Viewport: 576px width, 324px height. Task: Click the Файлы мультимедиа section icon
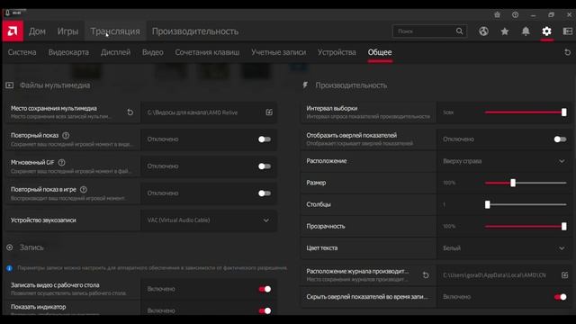[x=10, y=85]
